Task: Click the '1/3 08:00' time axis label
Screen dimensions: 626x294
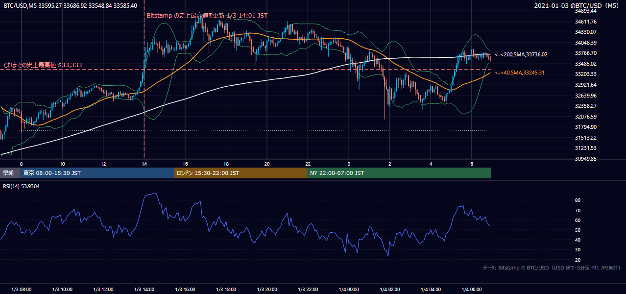Action: point(21,289)
